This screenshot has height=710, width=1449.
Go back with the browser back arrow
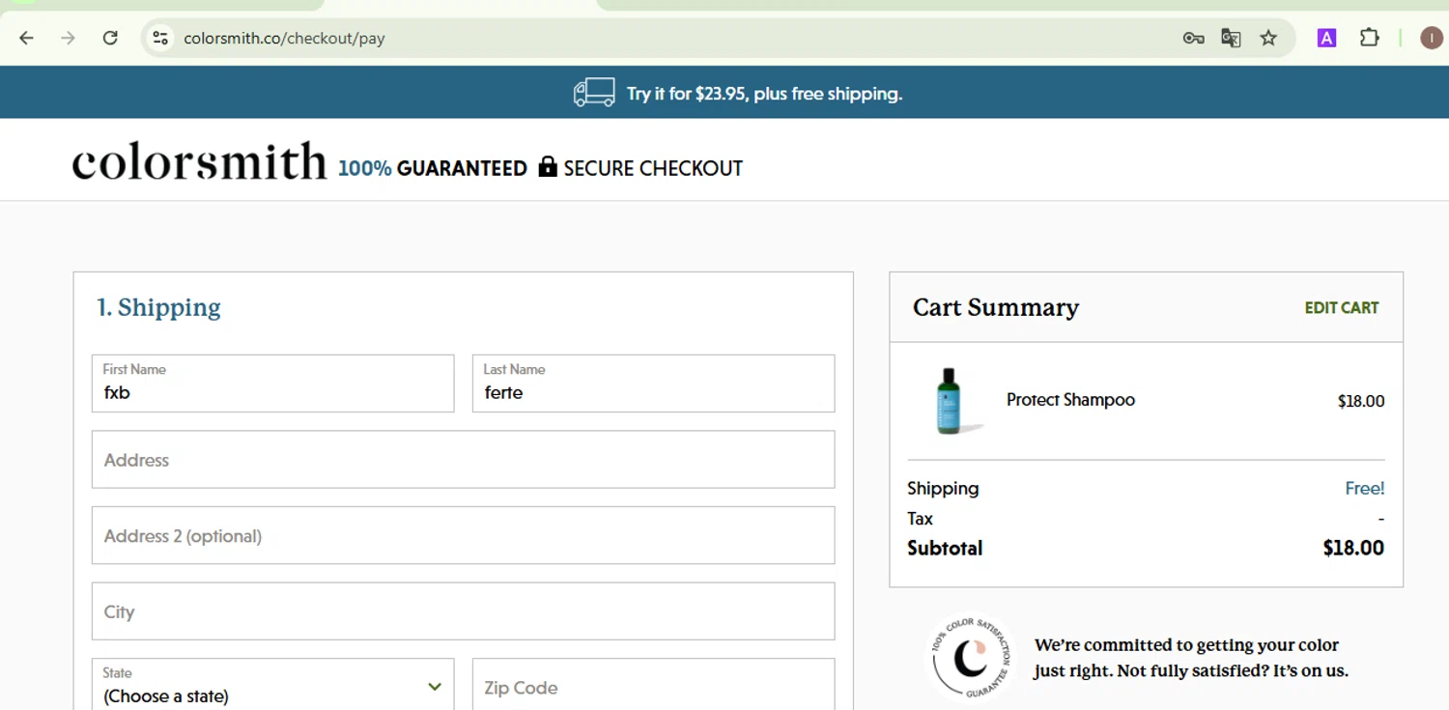tap(26, 38)
